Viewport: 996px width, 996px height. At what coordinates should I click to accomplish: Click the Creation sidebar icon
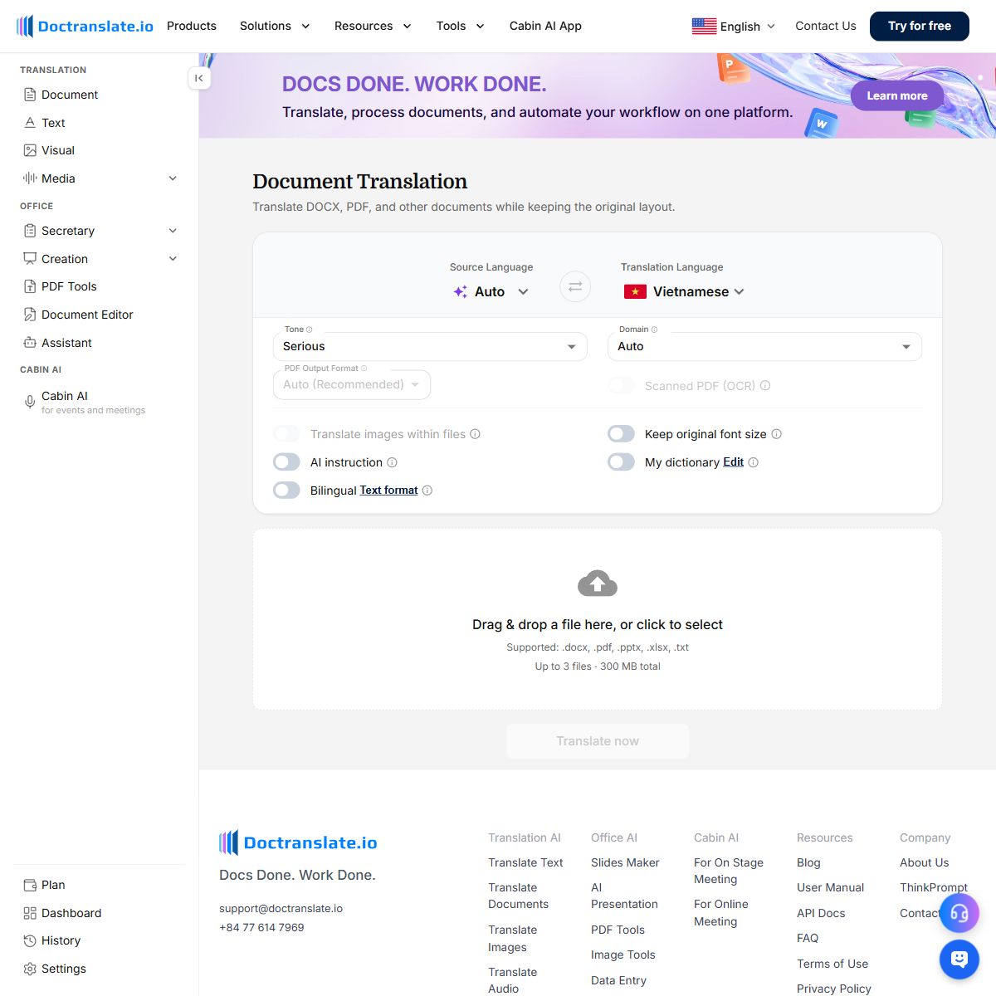click(30, 259)
